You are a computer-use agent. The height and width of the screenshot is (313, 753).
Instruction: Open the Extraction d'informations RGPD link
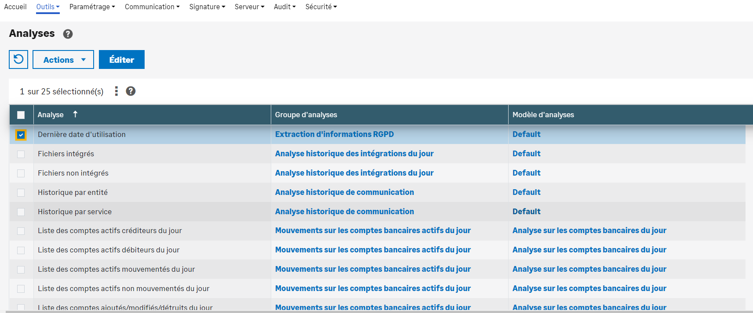[x=334, y=134]
